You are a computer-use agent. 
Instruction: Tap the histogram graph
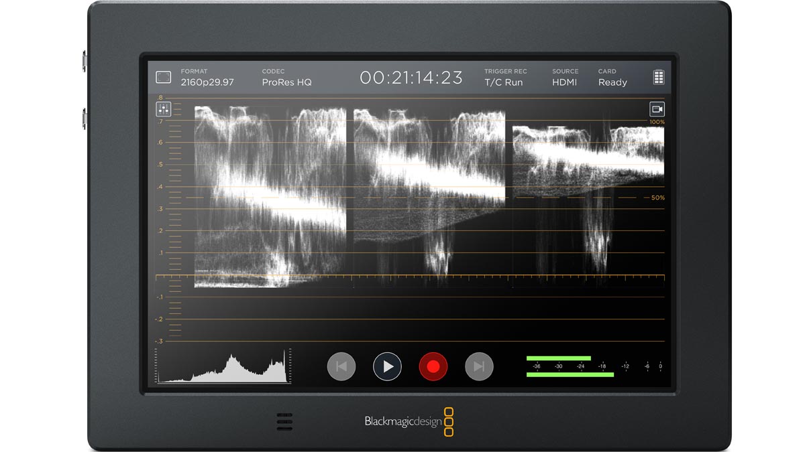point(225,367)
